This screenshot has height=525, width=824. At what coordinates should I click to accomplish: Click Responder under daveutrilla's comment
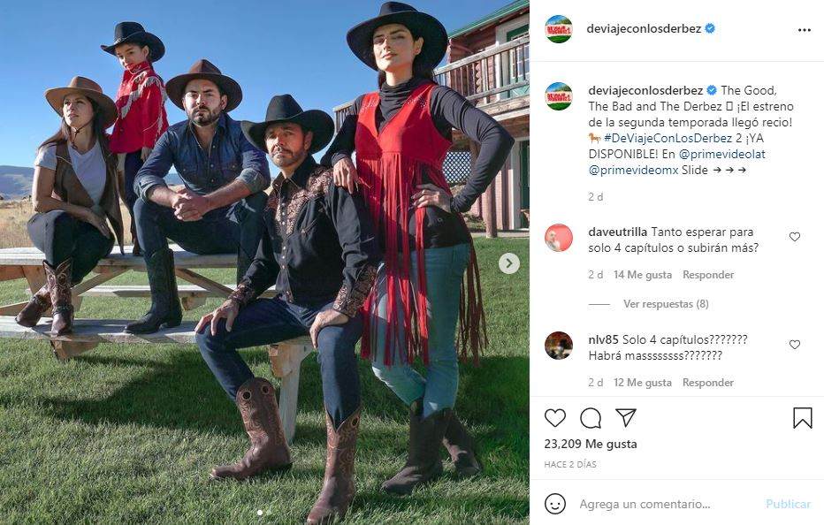tap(708, 274)
